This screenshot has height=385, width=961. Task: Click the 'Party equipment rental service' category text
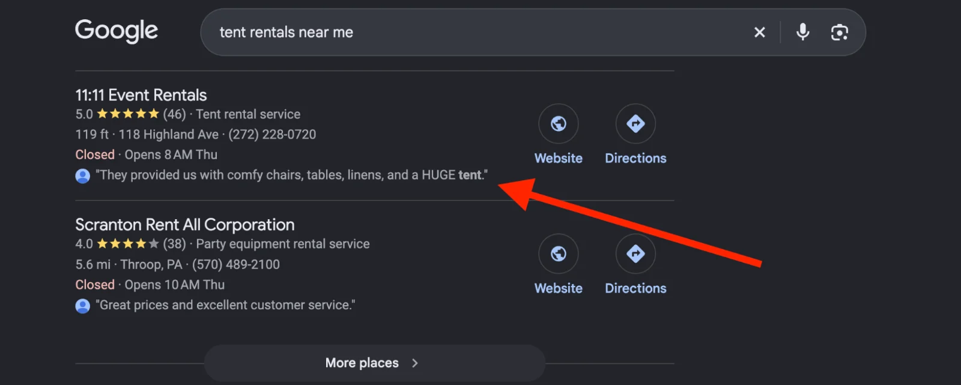[x=283, y=244]
